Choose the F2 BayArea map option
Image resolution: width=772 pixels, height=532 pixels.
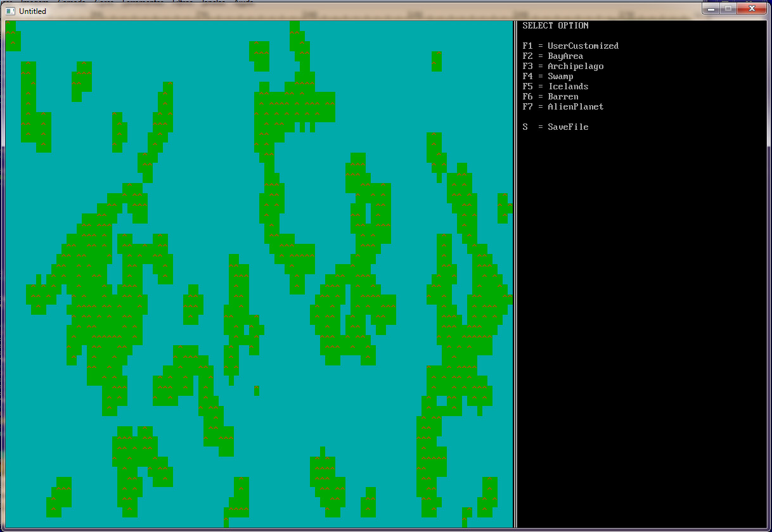click(553, 56)
